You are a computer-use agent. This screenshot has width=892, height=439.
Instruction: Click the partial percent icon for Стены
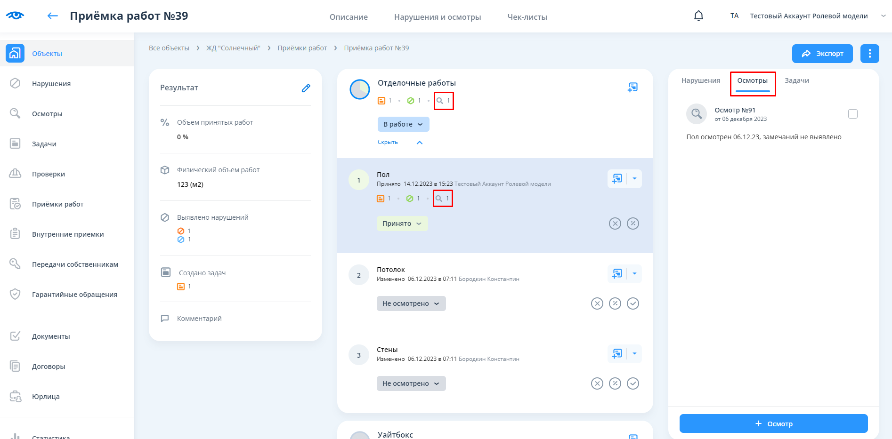[x=615, y=383]
